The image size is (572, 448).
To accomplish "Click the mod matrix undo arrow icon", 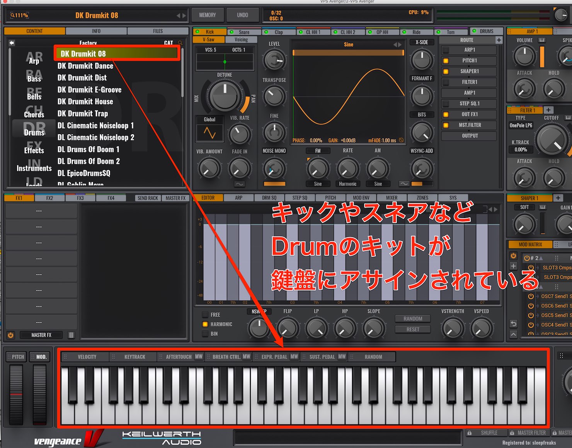I will pos(513,324).
